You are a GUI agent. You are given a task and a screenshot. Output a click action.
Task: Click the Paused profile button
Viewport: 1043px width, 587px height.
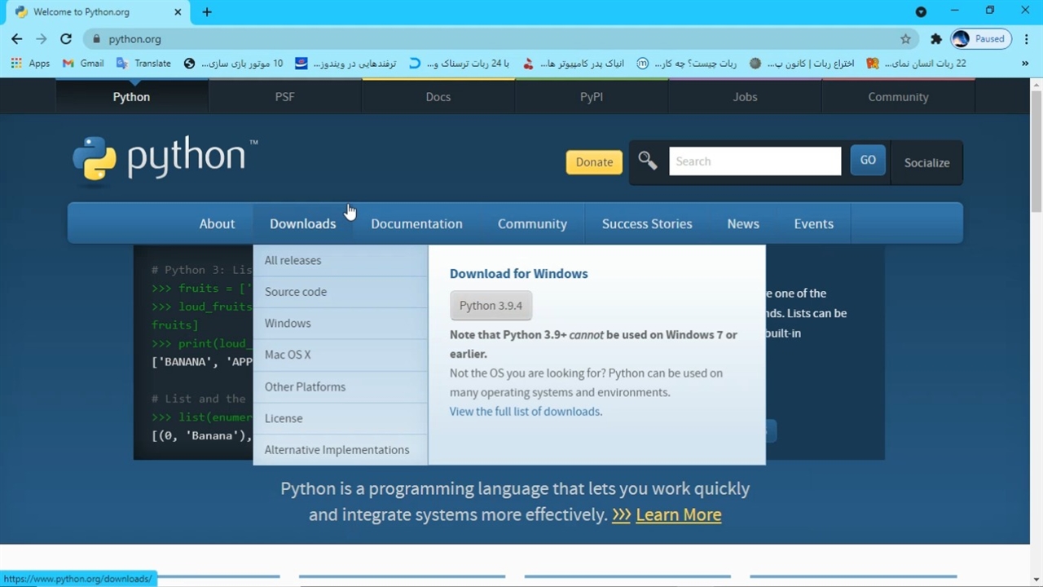[980, 39]
